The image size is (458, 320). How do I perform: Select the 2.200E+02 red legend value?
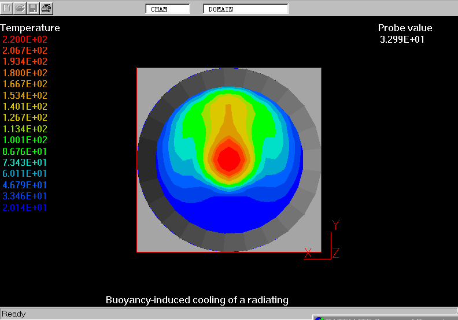point(25,39)
